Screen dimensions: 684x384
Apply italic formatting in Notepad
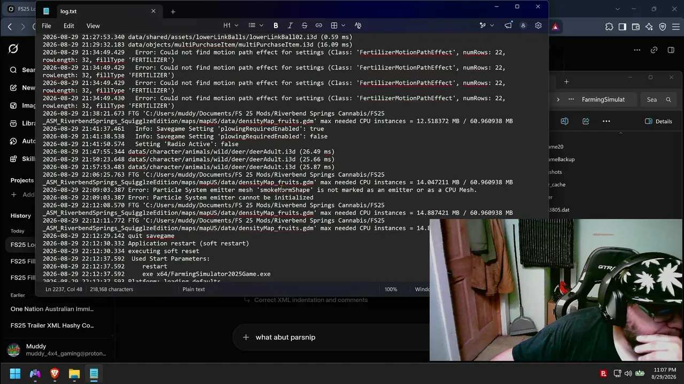tap(290, 26)
